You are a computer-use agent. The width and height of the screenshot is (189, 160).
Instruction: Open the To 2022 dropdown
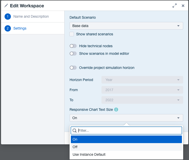pyautogui.click(x=142, y=100)
